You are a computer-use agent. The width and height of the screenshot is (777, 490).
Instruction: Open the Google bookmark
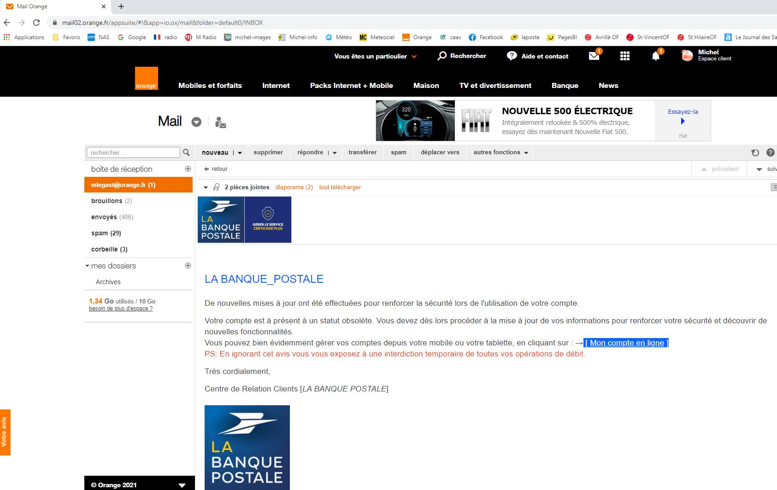(132, 37)
